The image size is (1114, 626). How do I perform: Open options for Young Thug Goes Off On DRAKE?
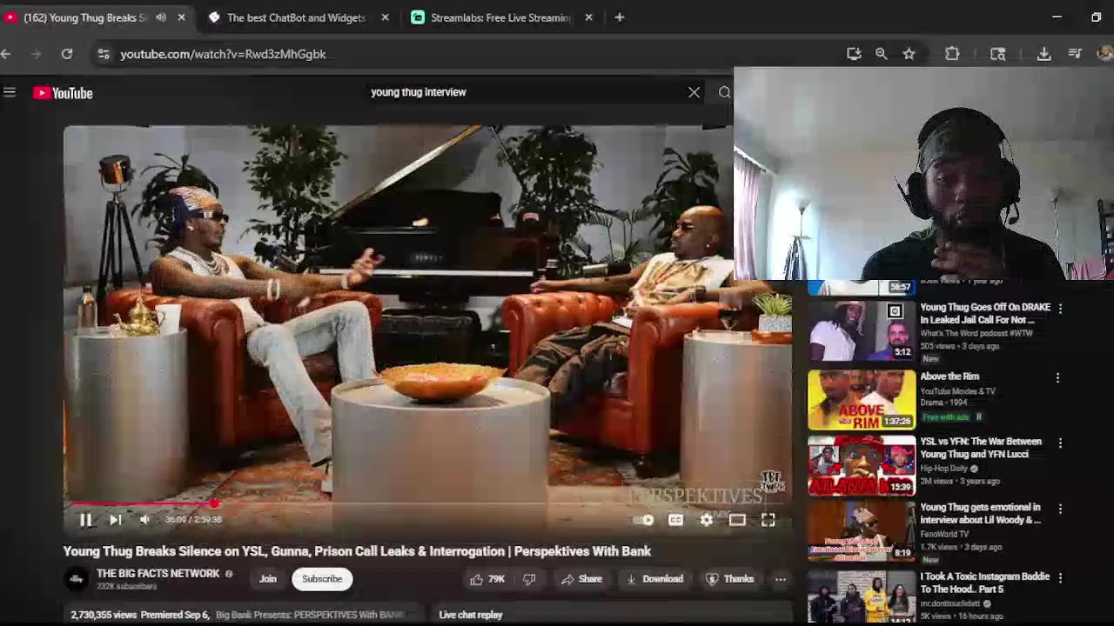(1060, 309)
